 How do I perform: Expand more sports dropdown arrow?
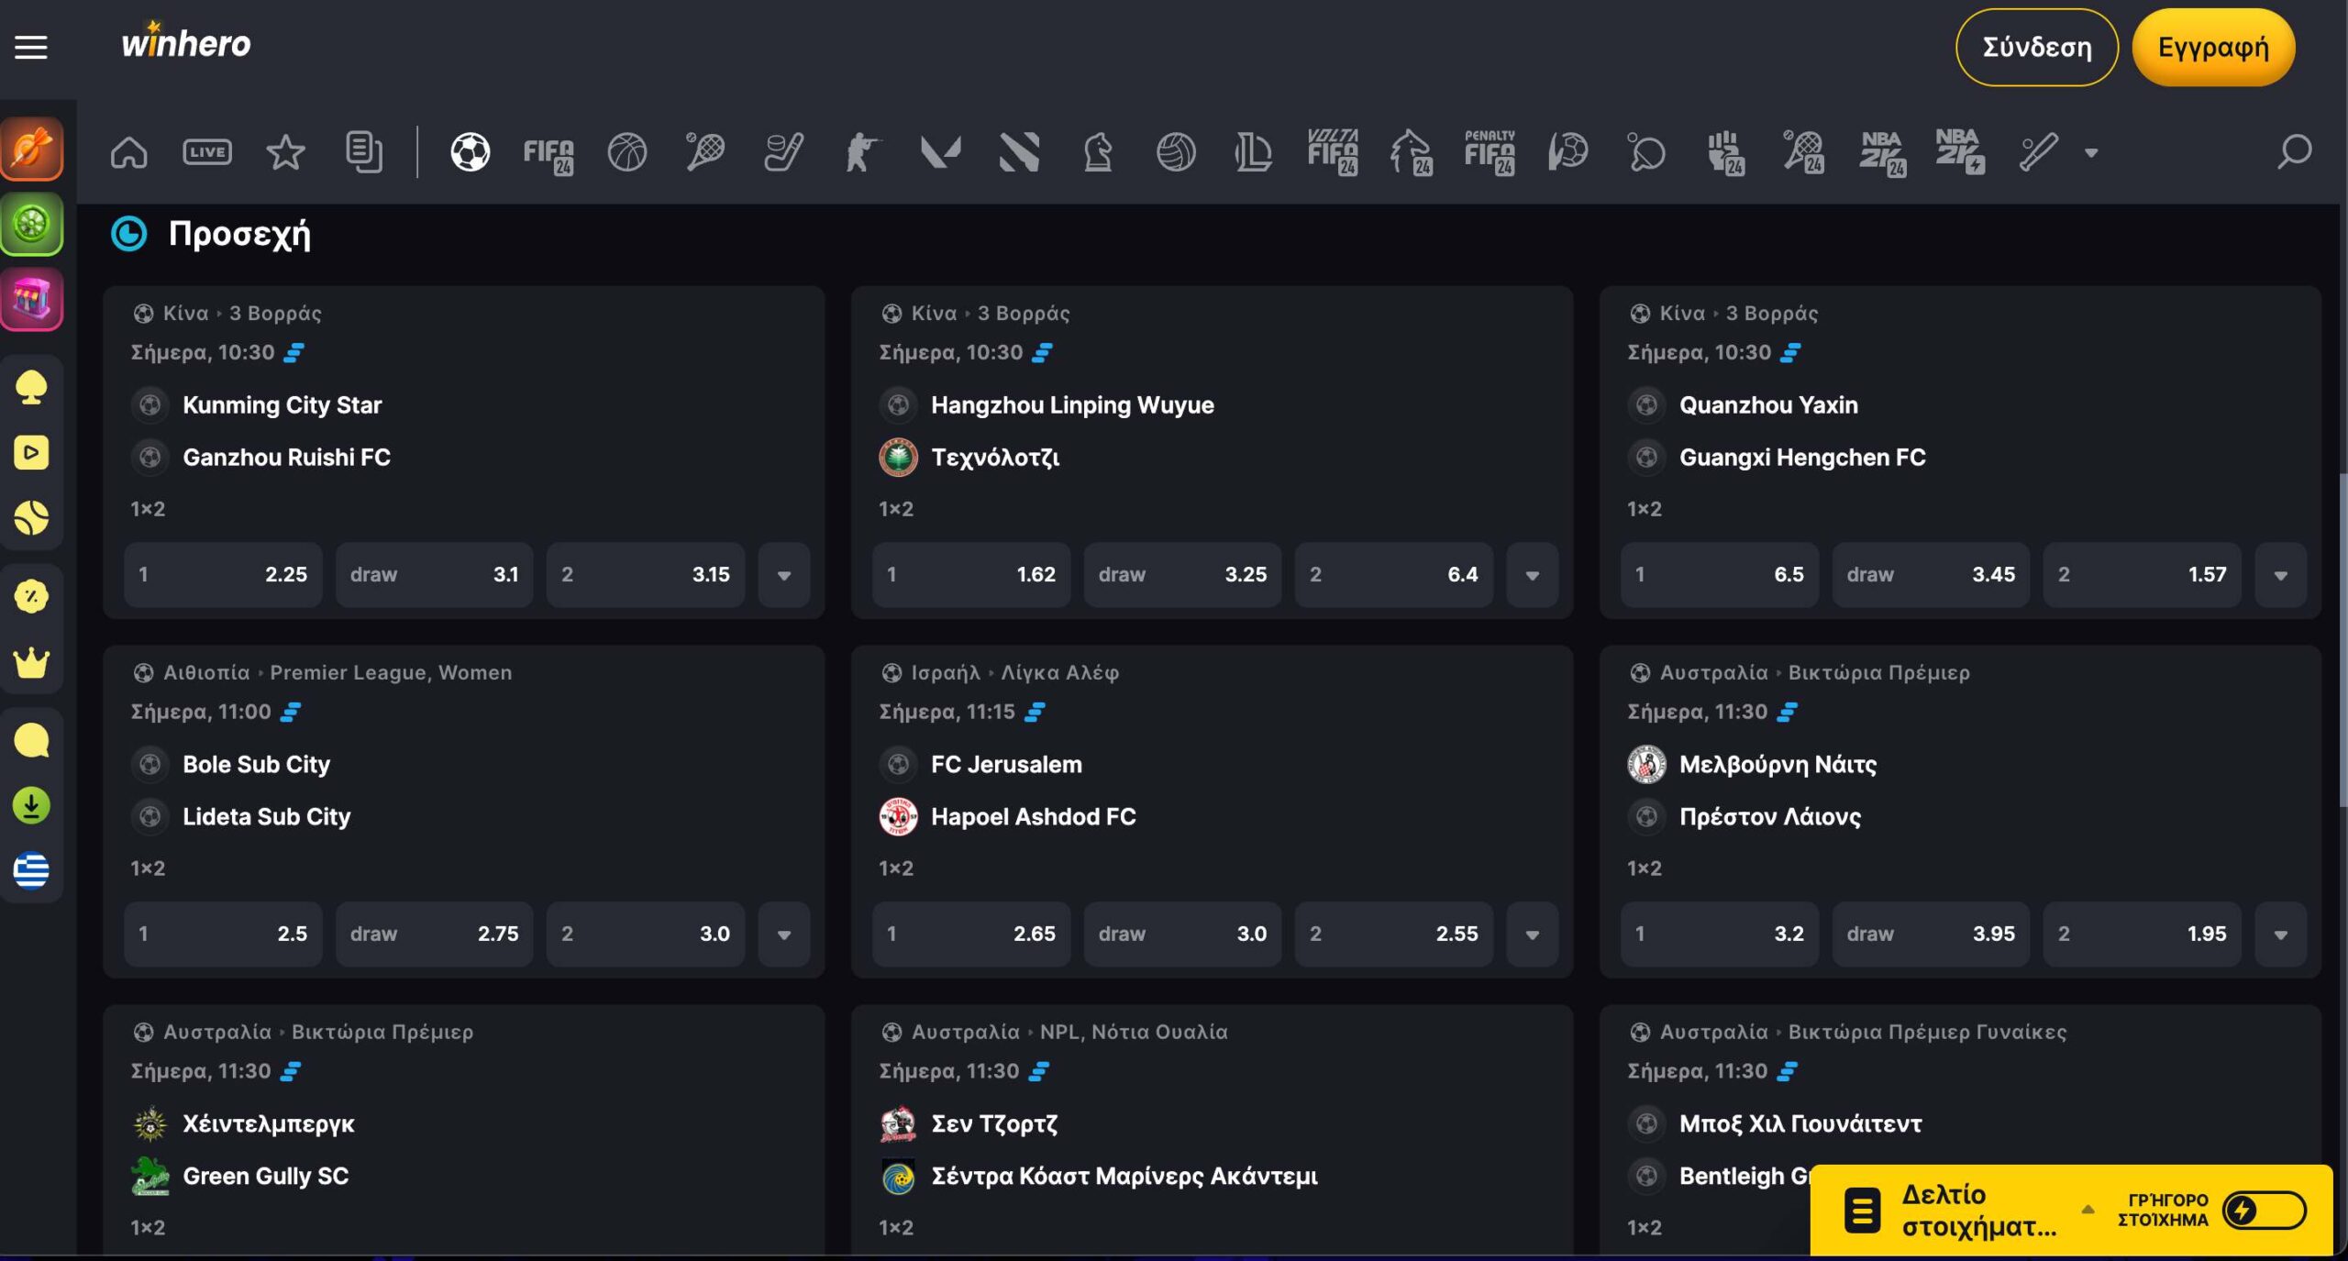pyautogui.click(x=2091, y=153)
